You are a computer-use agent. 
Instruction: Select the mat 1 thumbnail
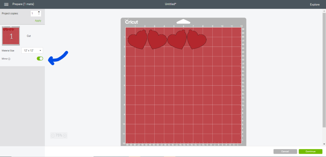point(11,36)
